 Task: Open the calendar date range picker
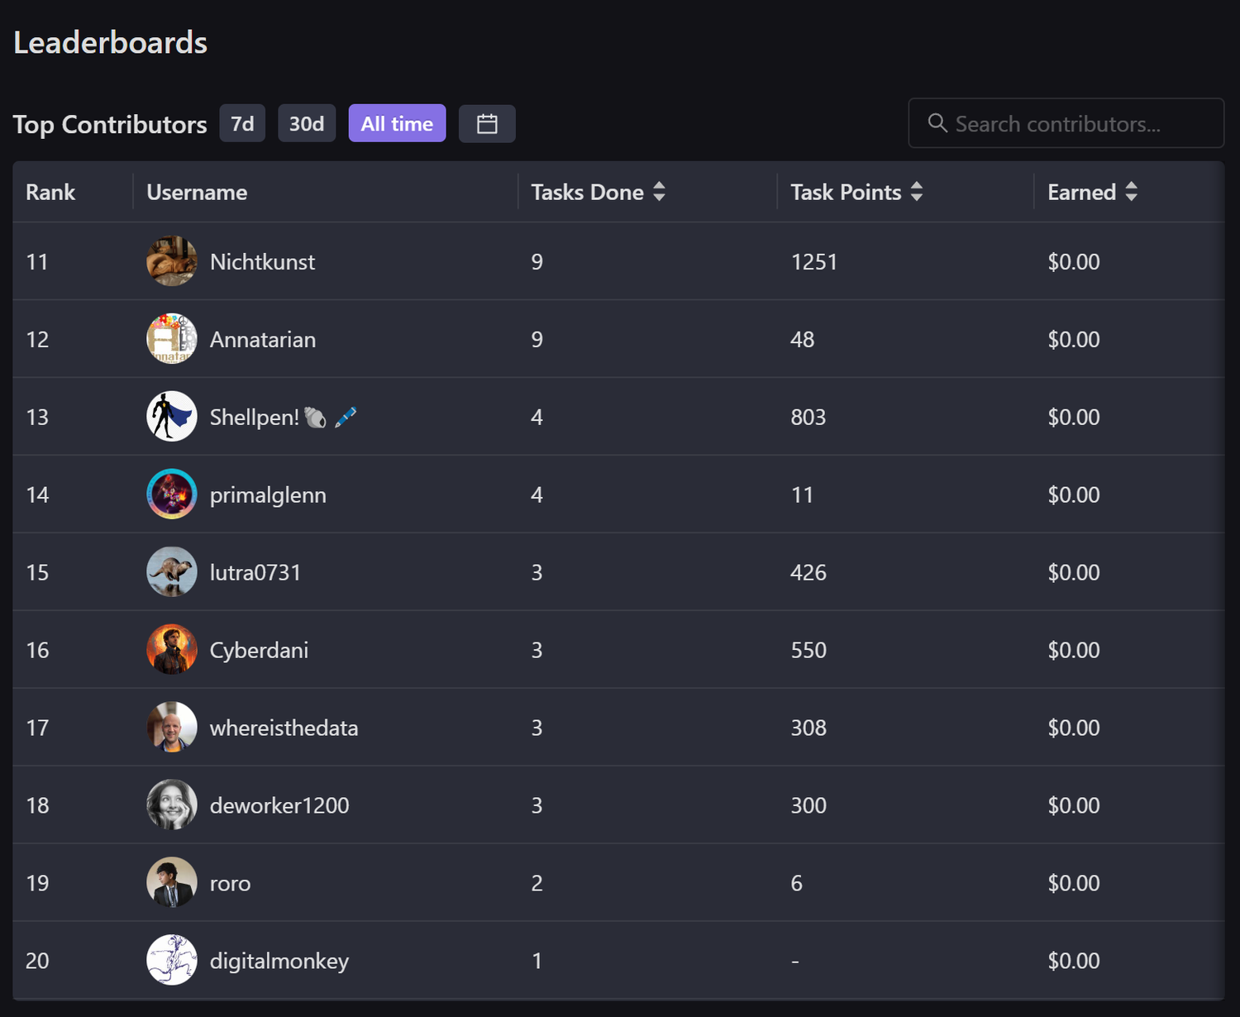coord(487,124)
